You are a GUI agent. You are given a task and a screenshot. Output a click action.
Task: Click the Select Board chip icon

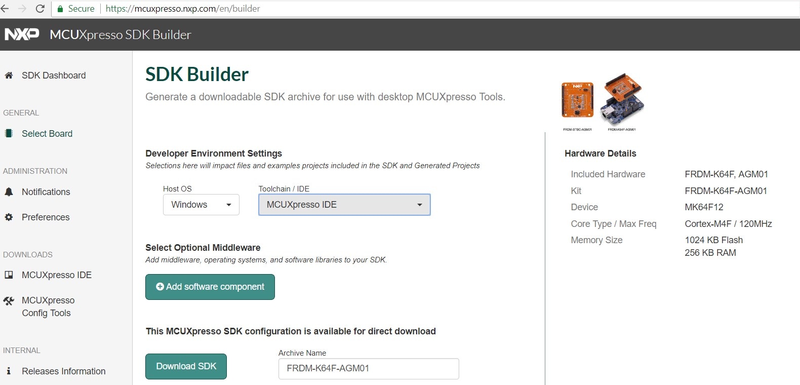tap(9, 134)
